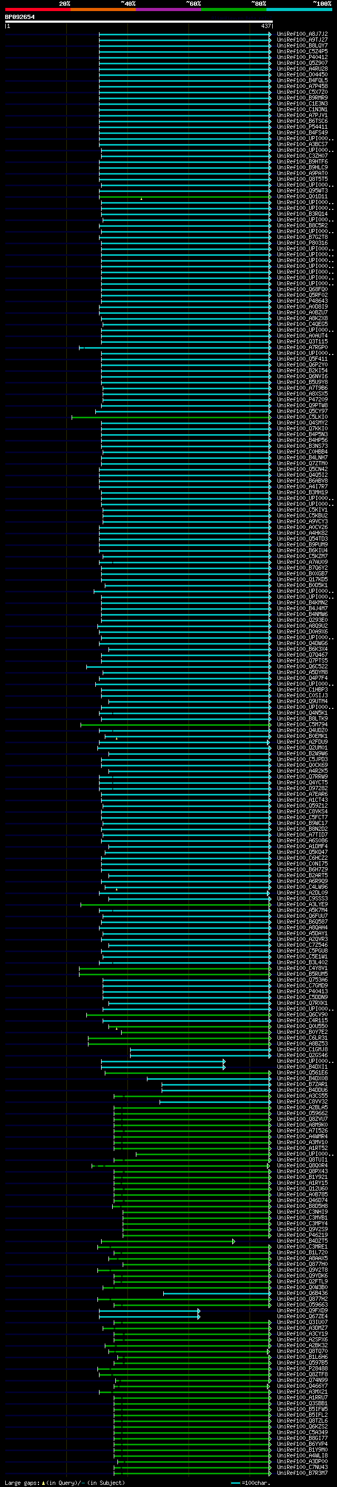Select the UniRef100_C8VV32 label

pyautogui.click(x=302, y=1101)
